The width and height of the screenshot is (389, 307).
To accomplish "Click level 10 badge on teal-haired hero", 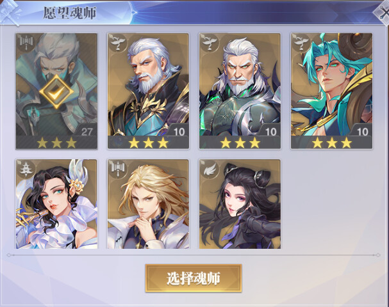I will click(361, 131).
